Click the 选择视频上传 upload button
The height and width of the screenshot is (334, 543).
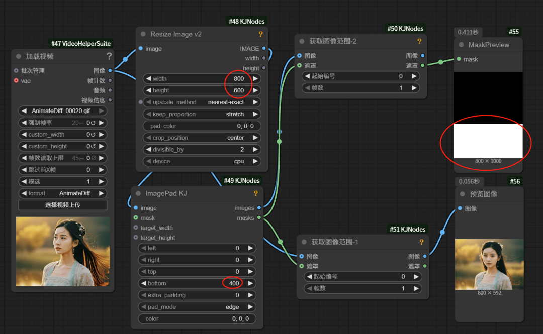click(62, 205)
